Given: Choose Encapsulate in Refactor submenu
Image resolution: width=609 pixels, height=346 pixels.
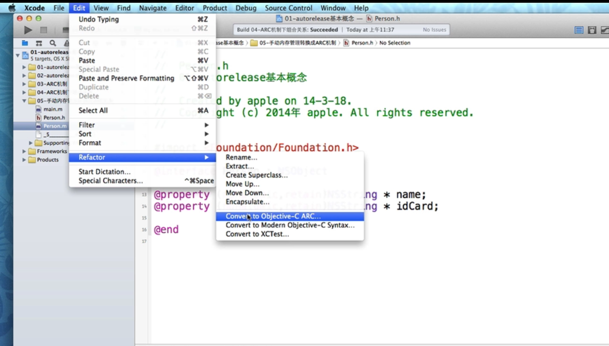Looking at the screenshot, I should 290,202.
